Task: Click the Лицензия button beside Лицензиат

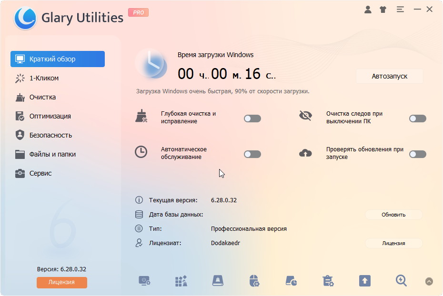Action: click(393, 243)
